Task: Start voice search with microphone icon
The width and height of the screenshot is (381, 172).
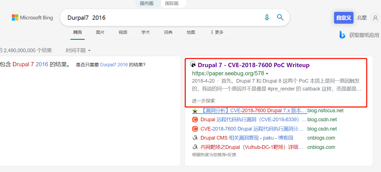Action: (x=267, y=17)
